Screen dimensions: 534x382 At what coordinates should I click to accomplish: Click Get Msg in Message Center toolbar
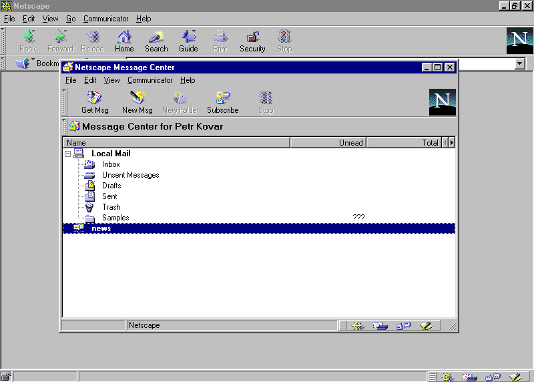pos(95,102)
